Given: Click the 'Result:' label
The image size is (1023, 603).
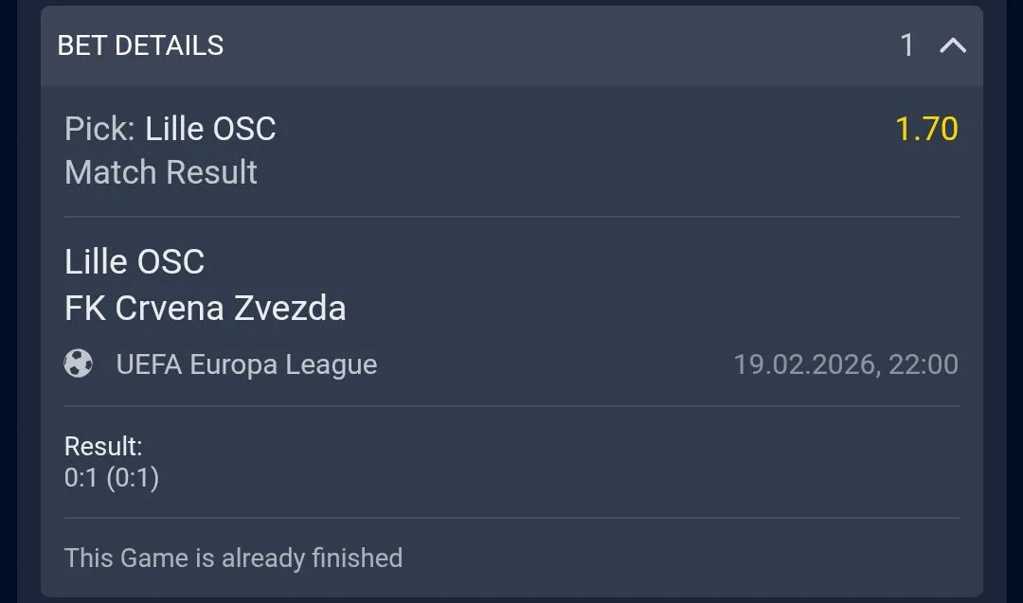Looking at the screenshot, I should (x=103, y=446).
